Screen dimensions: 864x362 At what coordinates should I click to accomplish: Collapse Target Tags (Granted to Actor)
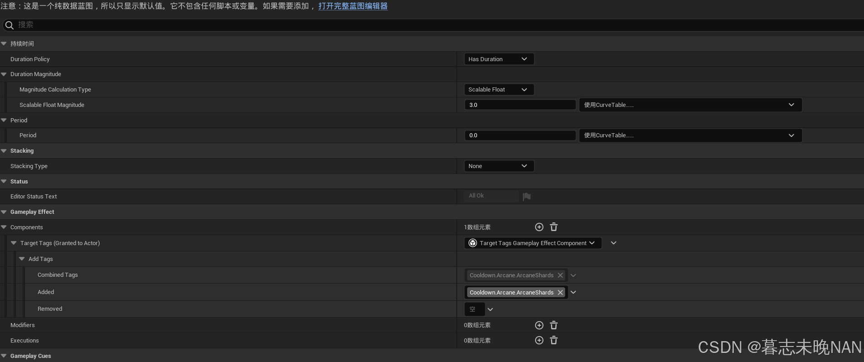[14, 243]
